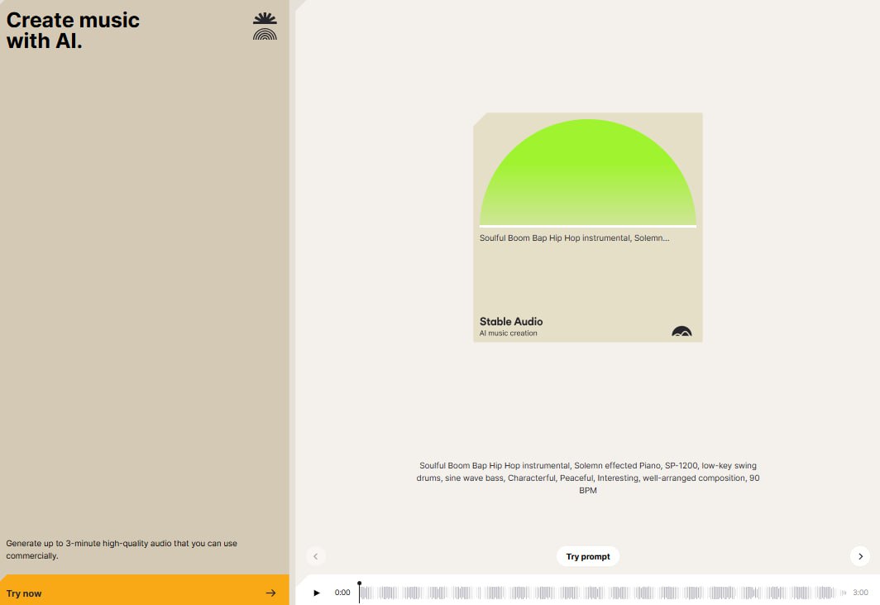This screenshot has height=605, width=880.
Task: Click the truncated track title on card
Action: (x=574, y=238)
